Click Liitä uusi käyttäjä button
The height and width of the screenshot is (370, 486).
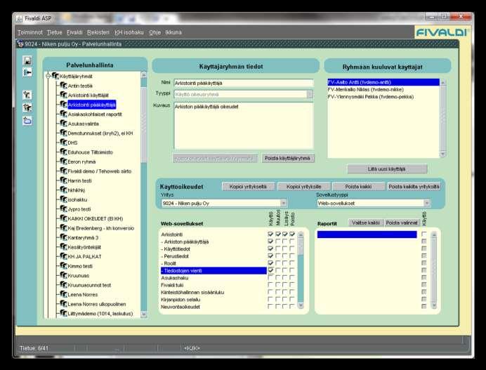pyautogui.click(x=387, y=169)
